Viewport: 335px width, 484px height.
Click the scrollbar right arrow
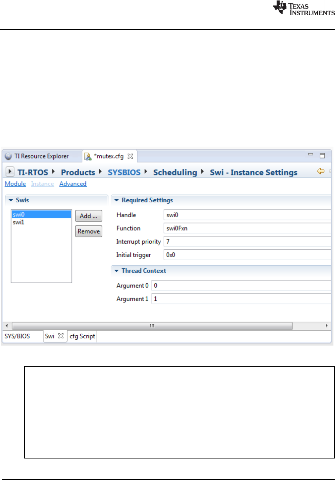[x=326, y=326]
